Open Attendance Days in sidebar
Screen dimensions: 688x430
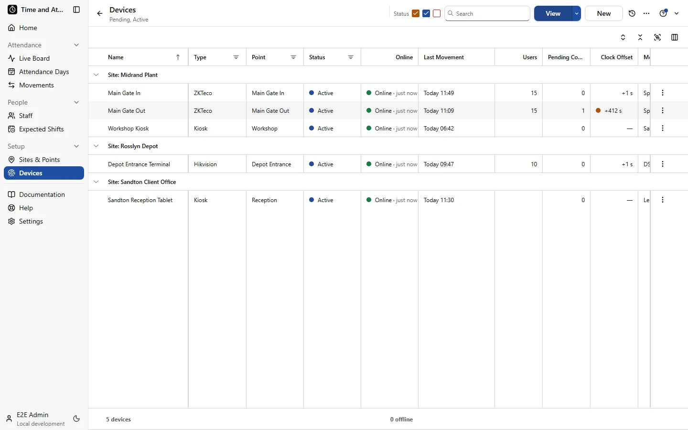[x=44, y=72]
